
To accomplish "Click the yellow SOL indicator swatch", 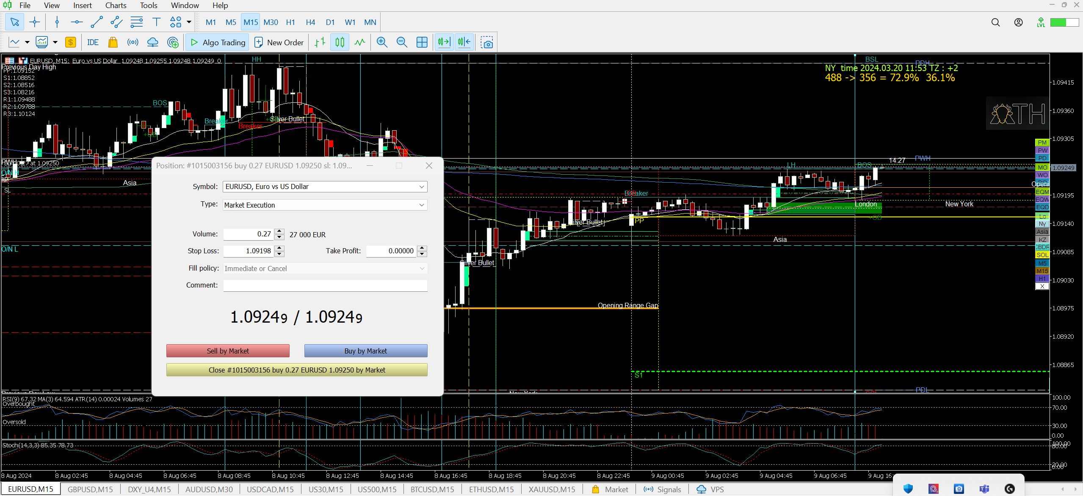I will pyautogui.click(x=1042, y=255).
